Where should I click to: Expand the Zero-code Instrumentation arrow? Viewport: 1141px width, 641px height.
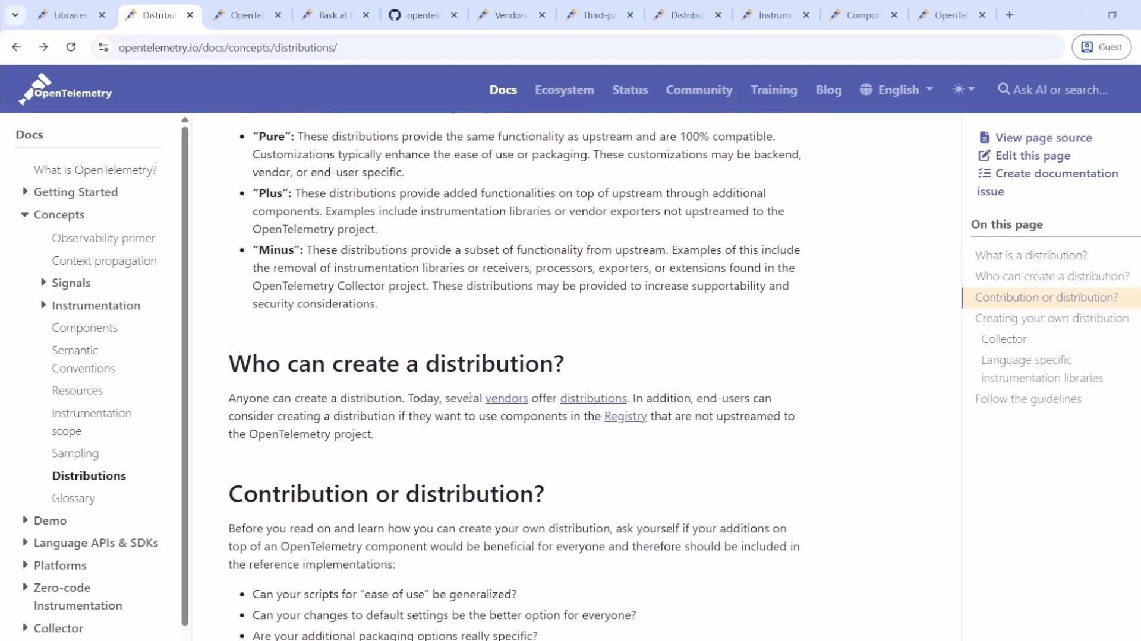coord(24,586)
